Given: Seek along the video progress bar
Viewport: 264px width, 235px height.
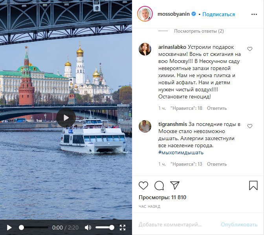Looking at the screenshot, I should [33, 228].
